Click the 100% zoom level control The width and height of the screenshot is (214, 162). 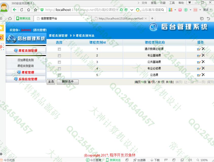point(202,160)
